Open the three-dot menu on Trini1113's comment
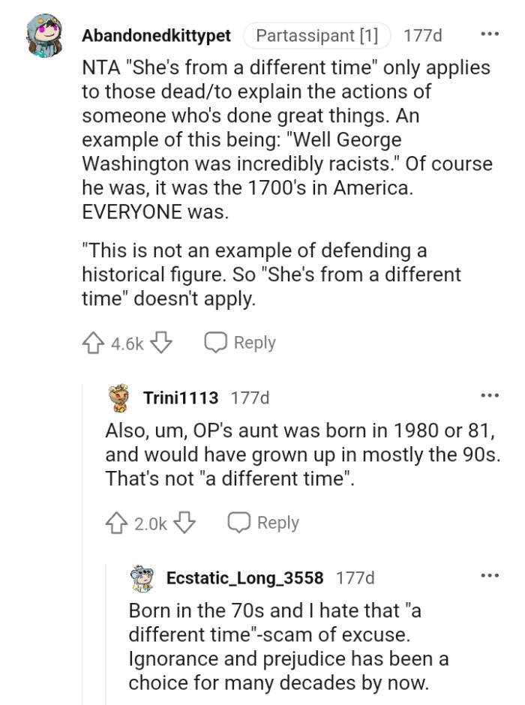The width and height of the screenshot is (525, 705). [491, 394]
